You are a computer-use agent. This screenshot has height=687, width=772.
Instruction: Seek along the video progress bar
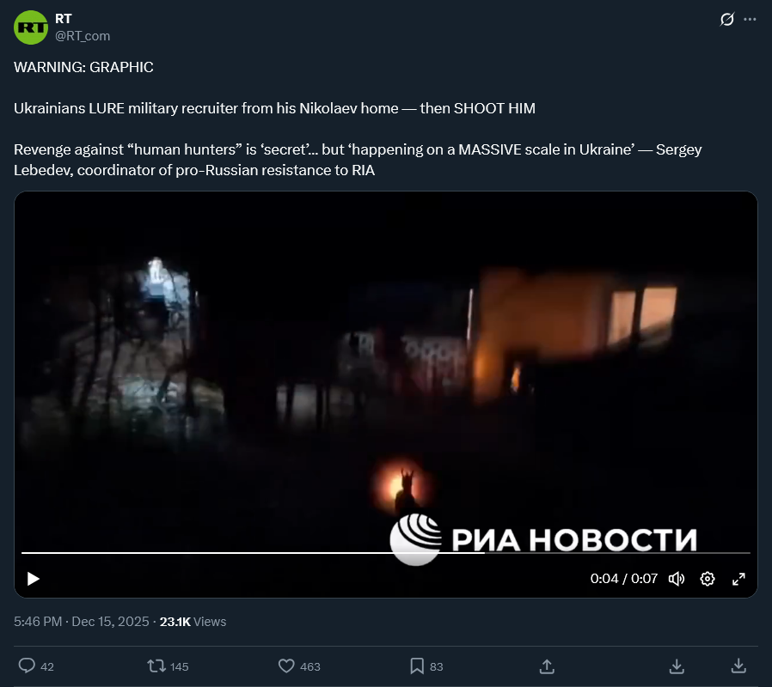(x=385, y=553)
